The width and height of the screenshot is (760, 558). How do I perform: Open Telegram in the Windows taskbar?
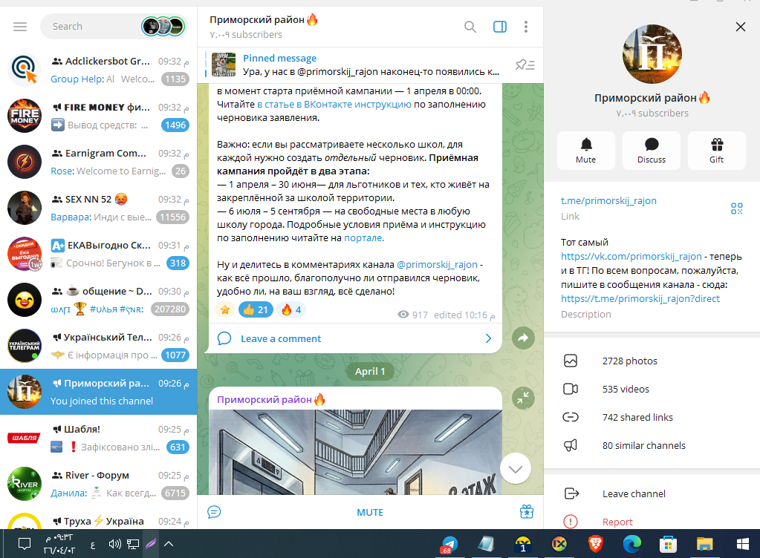[x=449, y=545]
